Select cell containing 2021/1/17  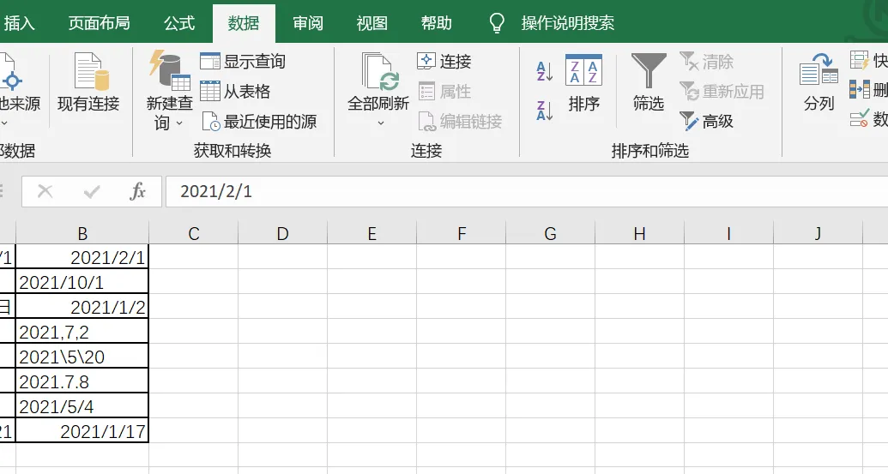click(x=82, y=431)
